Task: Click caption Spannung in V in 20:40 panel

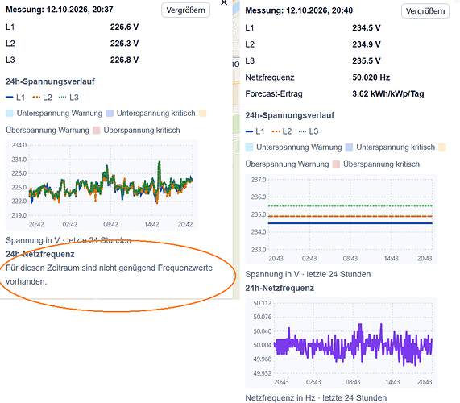Action: [x=308, y=274]
